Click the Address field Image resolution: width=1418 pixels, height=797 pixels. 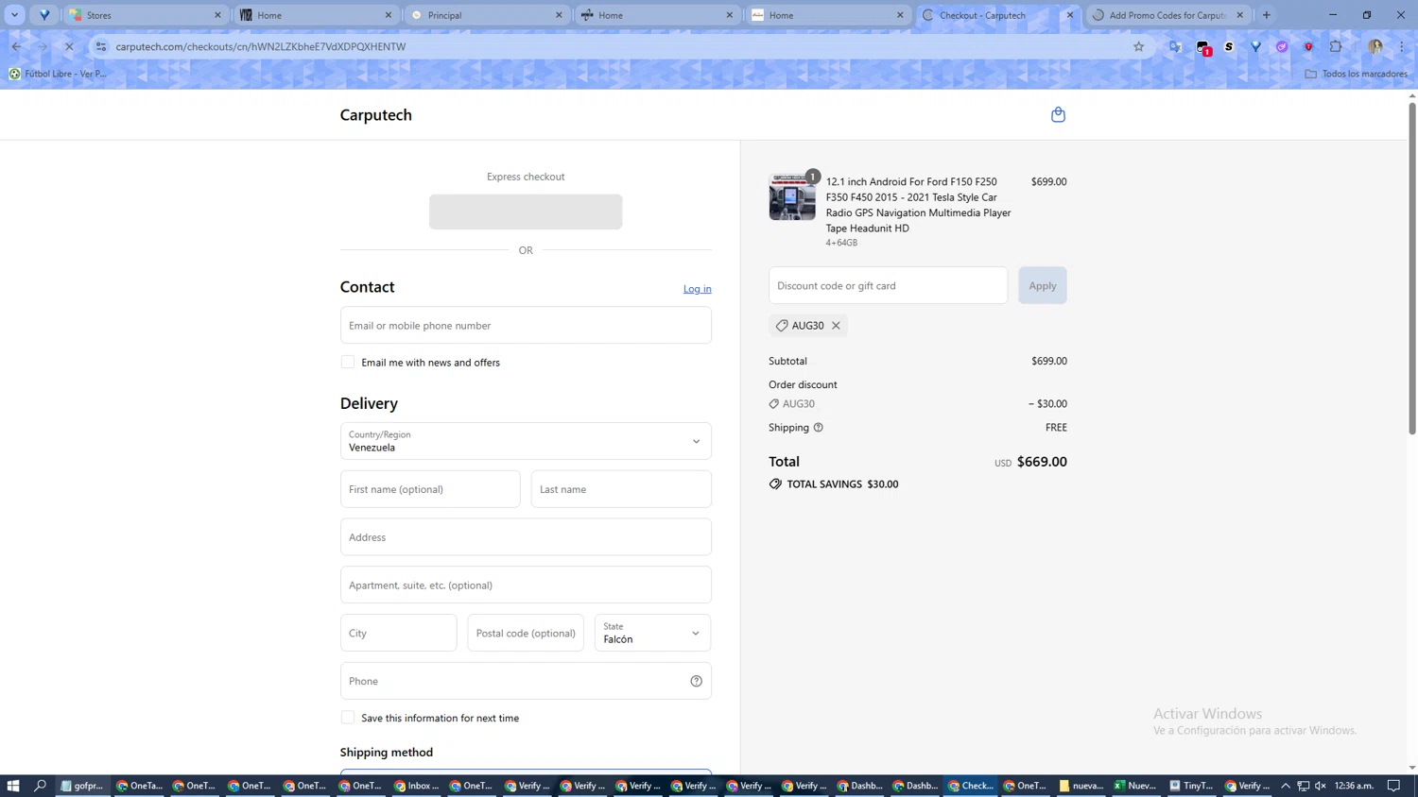[x=526, y=537]
